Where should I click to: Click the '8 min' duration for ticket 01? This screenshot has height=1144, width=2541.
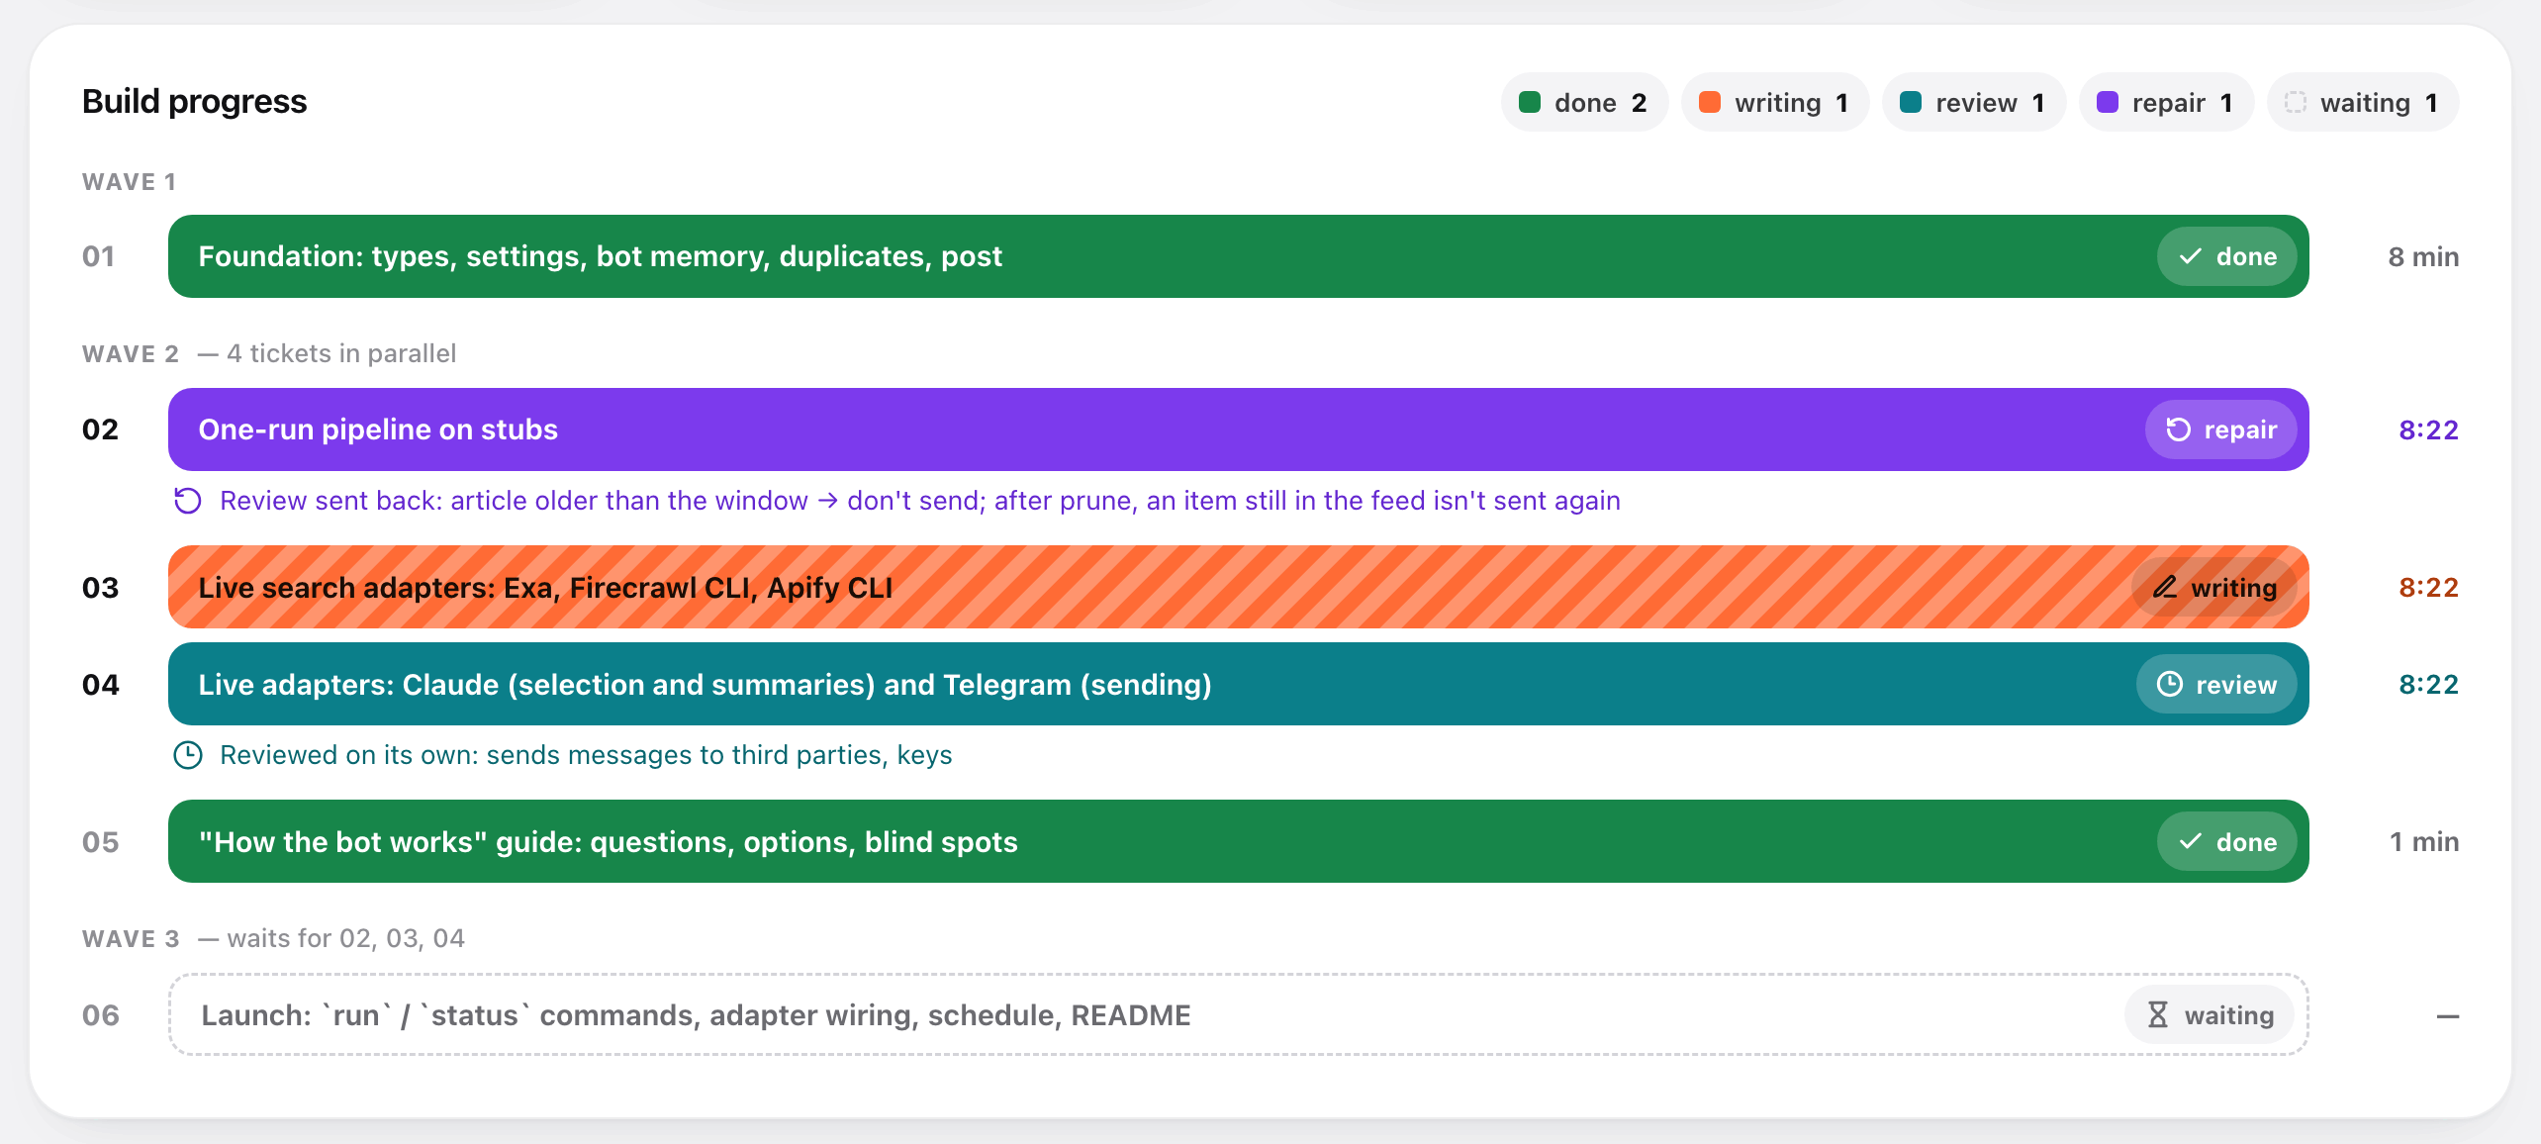point(2423,256)
